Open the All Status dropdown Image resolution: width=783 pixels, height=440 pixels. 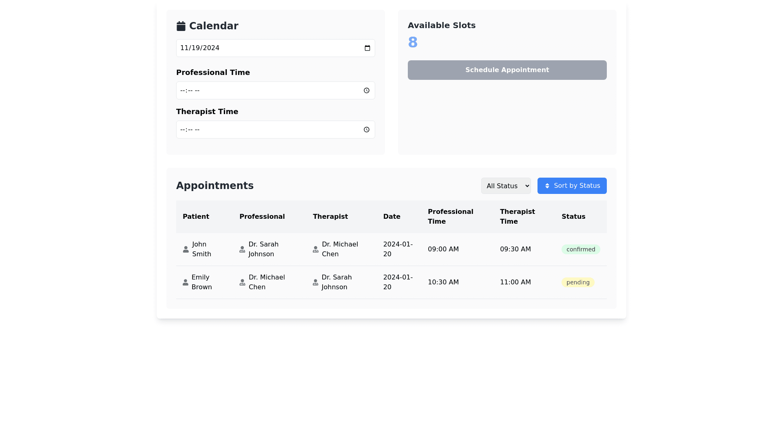click(506, 186)
